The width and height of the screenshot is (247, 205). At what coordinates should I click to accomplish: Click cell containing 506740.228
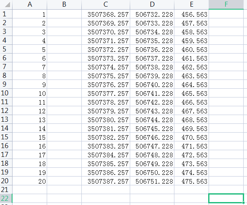[x=152, y=84]
